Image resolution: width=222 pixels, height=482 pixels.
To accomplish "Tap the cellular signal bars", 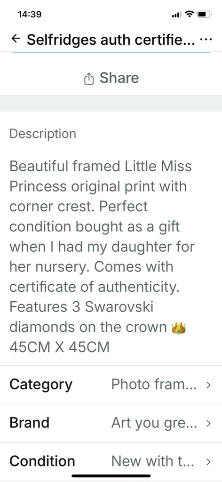I will [x=176, y=15].
